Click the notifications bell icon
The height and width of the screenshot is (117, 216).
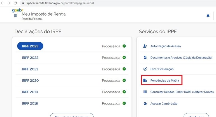coord(208,16)
